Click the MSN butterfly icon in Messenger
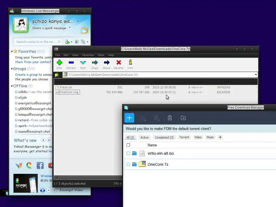This screenshot has width=276, height=207. coord(19,165)
